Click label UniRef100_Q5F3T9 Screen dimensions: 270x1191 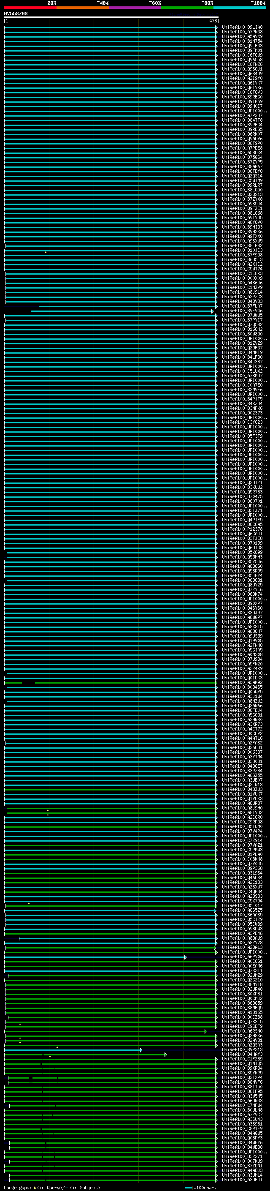pos(242,436)
